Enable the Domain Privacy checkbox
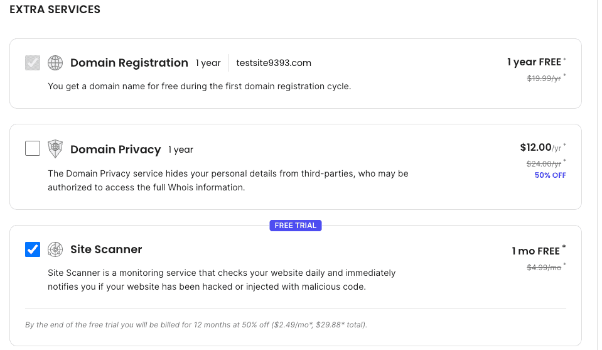This screenshot has width=602, height=350. [33, 149]
